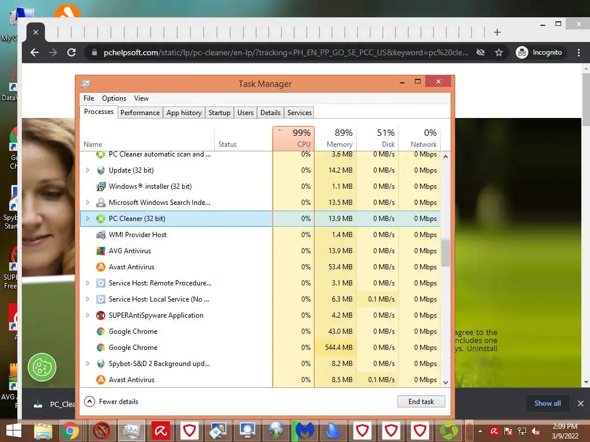Sort processes by the Memory column header
Viewport: 590px width, 442px height.
click(336, 138)
